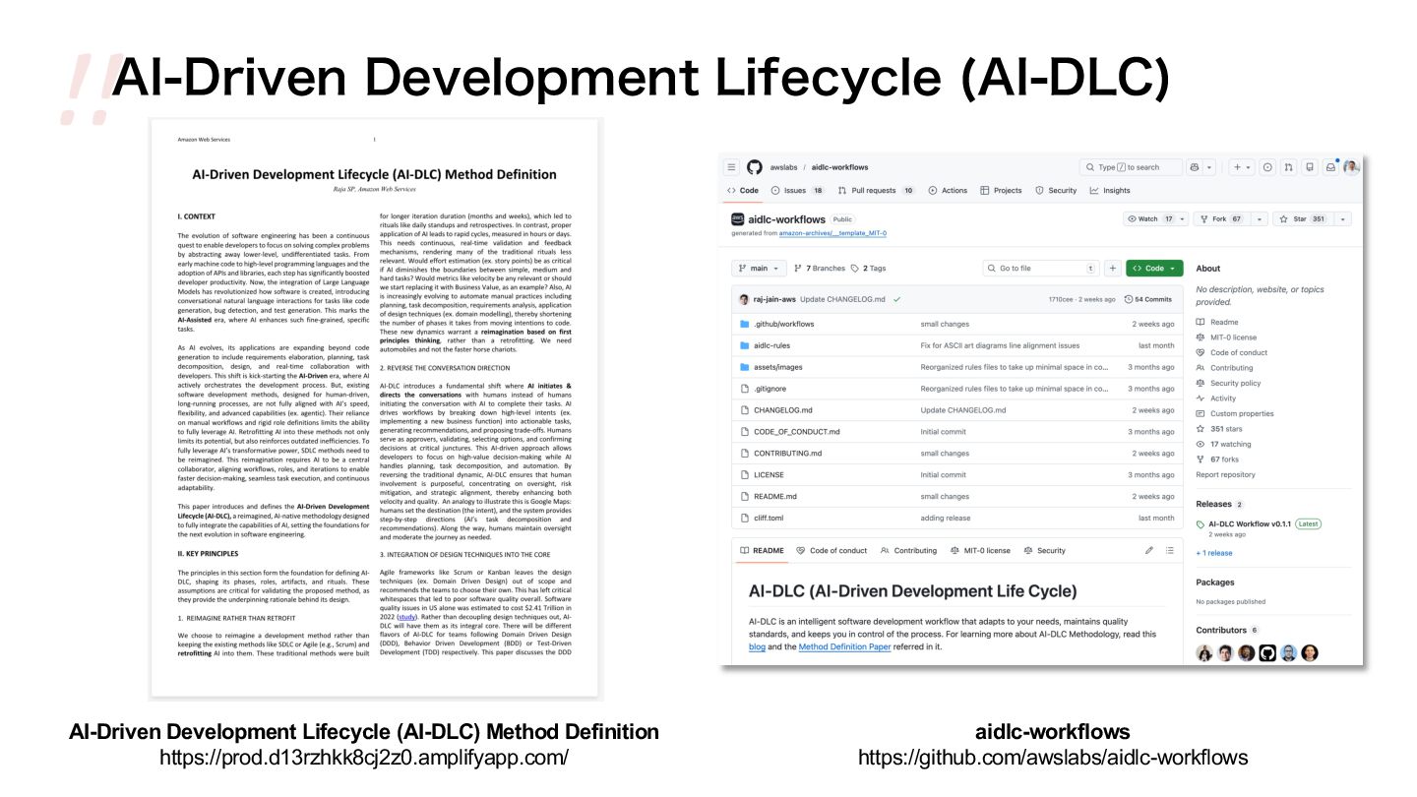Open CONTRIBUTING.md file
Viewport: 1417px width, 797px height.
click(787, 454)
